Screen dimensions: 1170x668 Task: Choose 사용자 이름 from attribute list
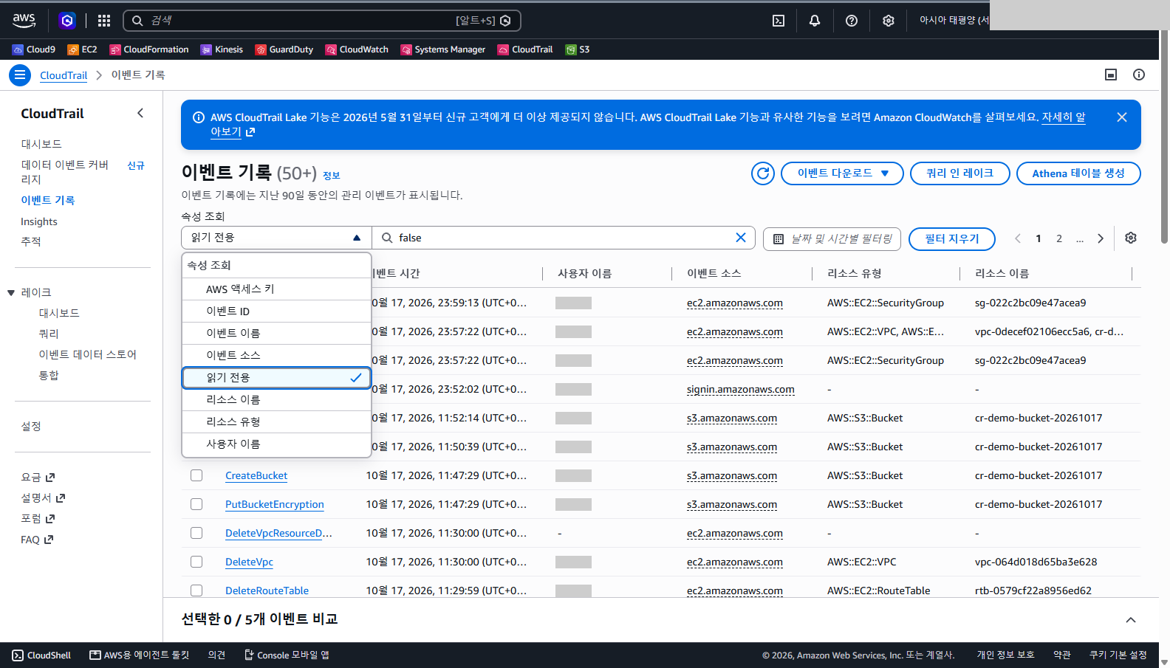point(276,444)
